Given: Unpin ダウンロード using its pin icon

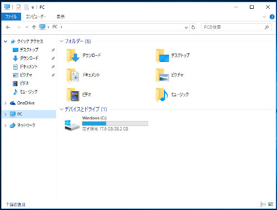Looking at the screenshot, I should coord(53,59).
